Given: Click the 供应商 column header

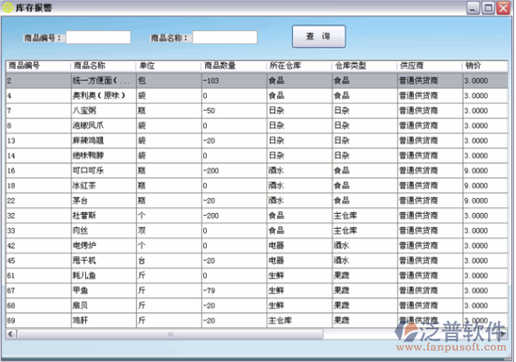Looking at the screenshot, I should pos(430,66).
